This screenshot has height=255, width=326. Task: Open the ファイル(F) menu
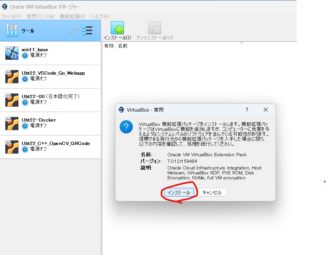point(11,16)
